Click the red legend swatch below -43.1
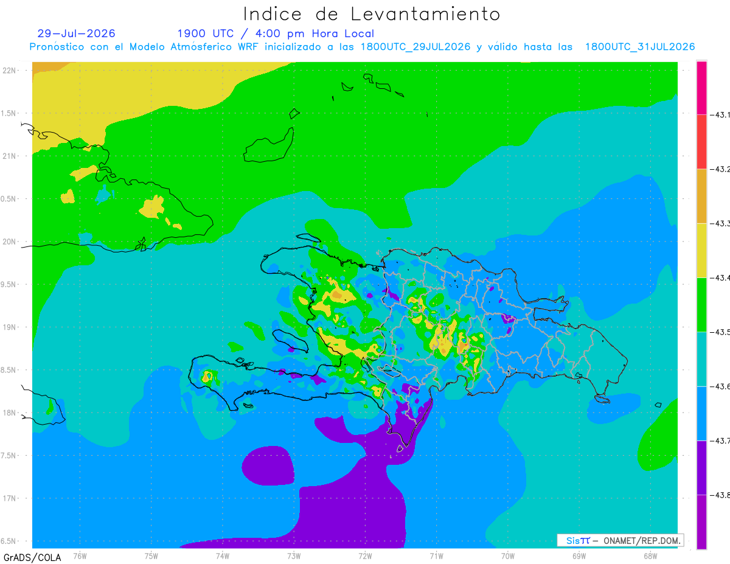 point(701,142)
